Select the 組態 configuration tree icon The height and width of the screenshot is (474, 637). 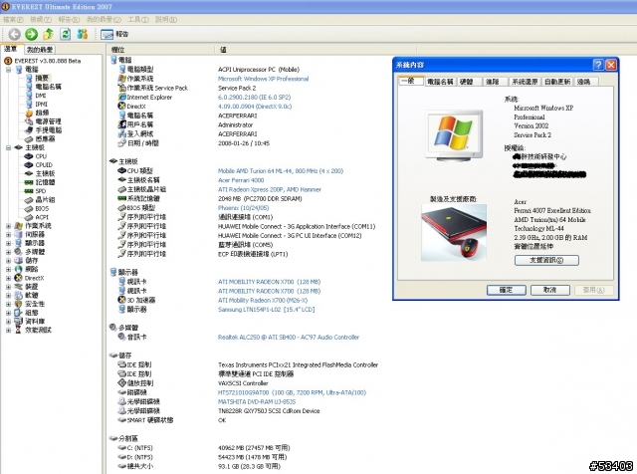tap(18, 313)
